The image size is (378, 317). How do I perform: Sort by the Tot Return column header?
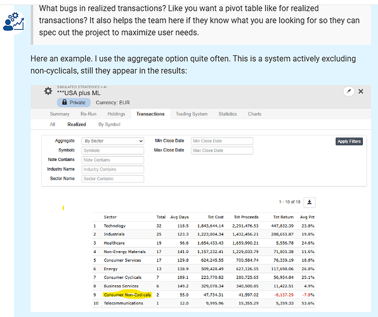[283, 217]
